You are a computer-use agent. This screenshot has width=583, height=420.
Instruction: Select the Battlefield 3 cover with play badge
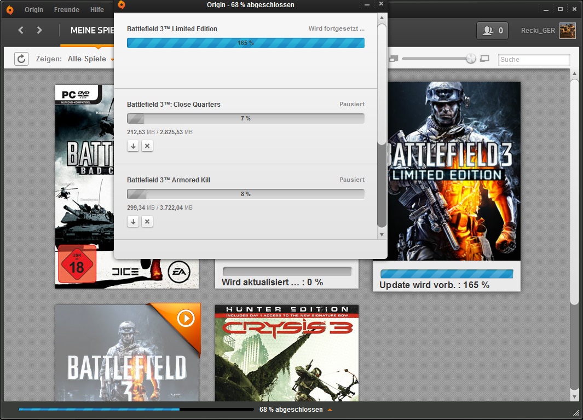coord(127,352)
